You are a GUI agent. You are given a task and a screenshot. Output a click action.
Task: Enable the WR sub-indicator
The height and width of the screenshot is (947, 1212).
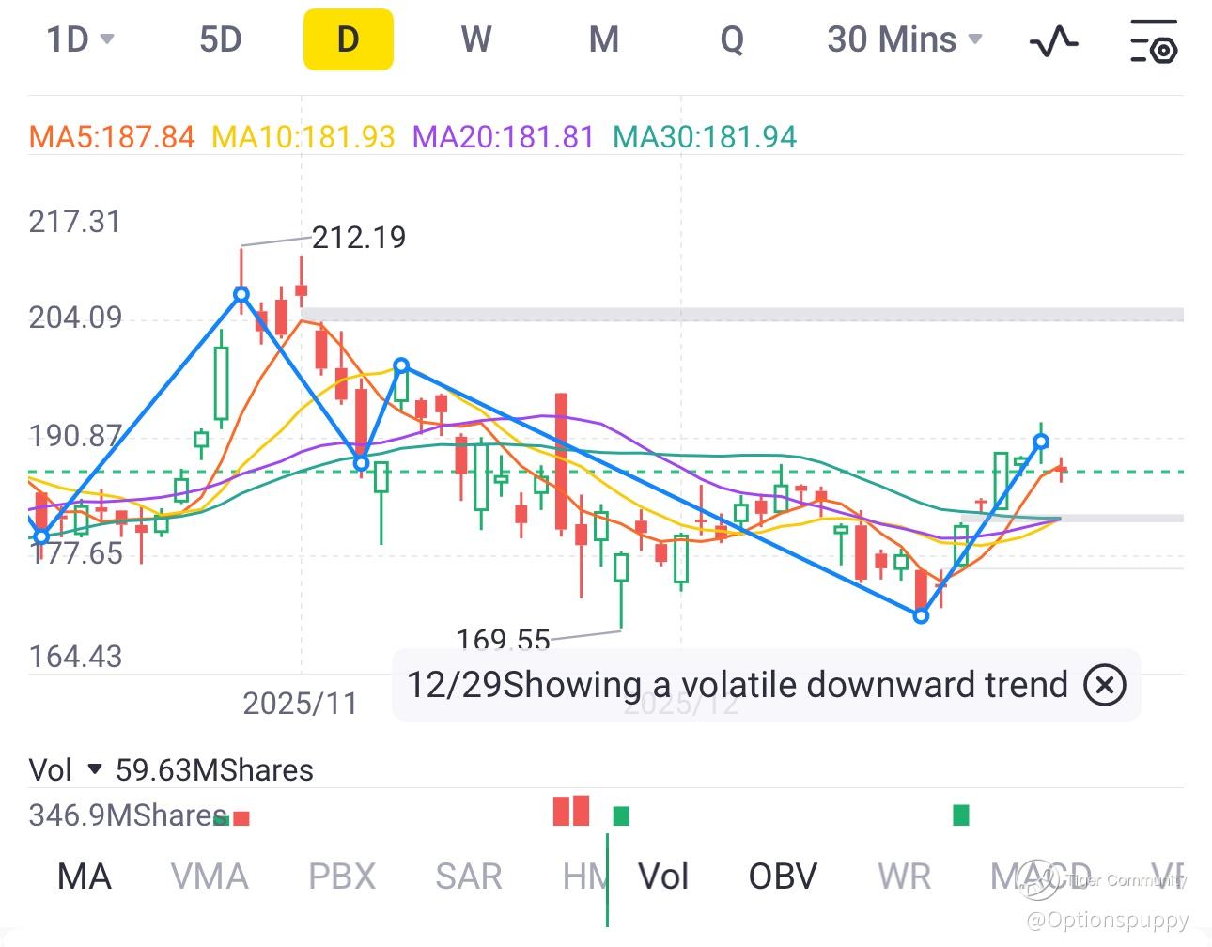pos(904,877)
